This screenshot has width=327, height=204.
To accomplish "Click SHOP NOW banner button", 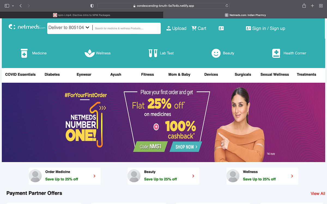I will (186, 147).
